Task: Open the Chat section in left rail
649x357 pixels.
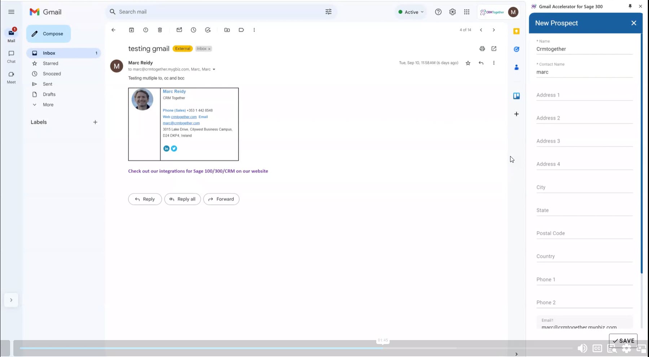Action: (x=11, y=57)
